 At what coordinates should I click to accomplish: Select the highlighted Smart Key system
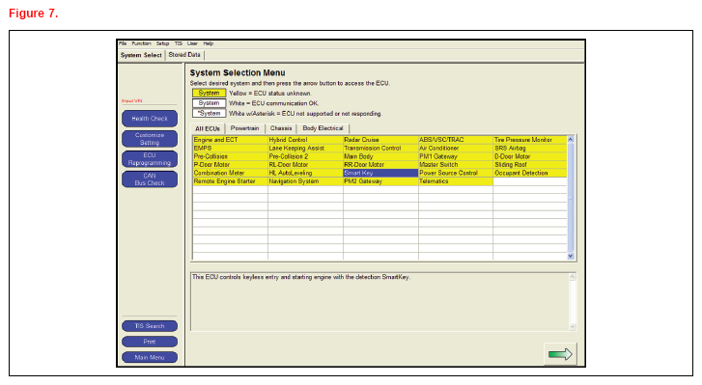(380, 173)
